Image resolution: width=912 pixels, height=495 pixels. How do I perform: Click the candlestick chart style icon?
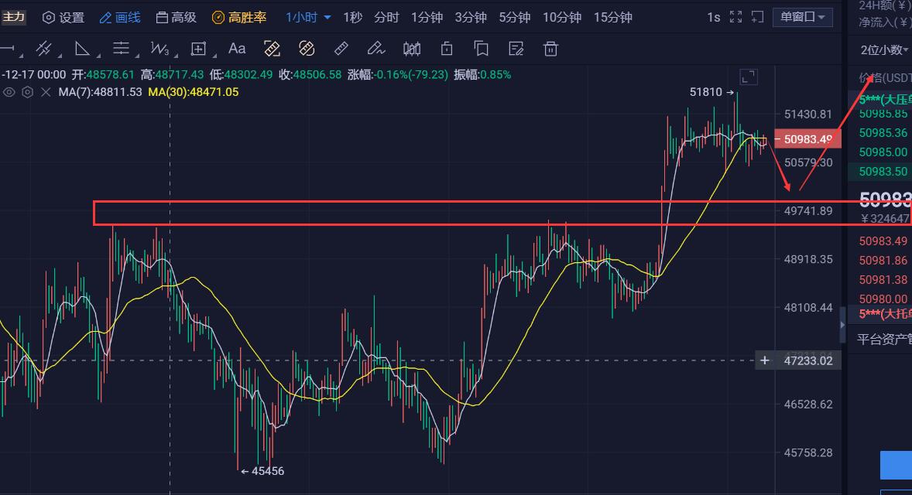click(412, 49)
